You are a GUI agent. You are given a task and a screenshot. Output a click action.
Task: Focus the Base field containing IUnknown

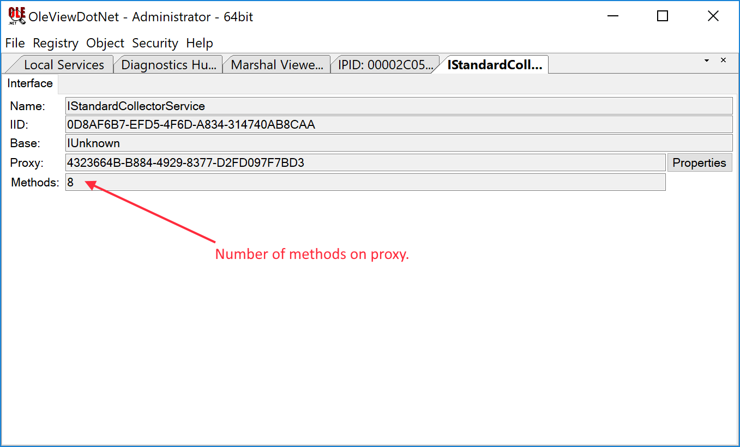(398, 143)
